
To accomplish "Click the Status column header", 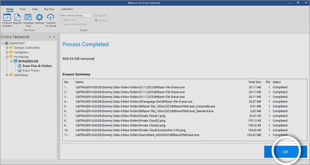I will pos(277,82).
